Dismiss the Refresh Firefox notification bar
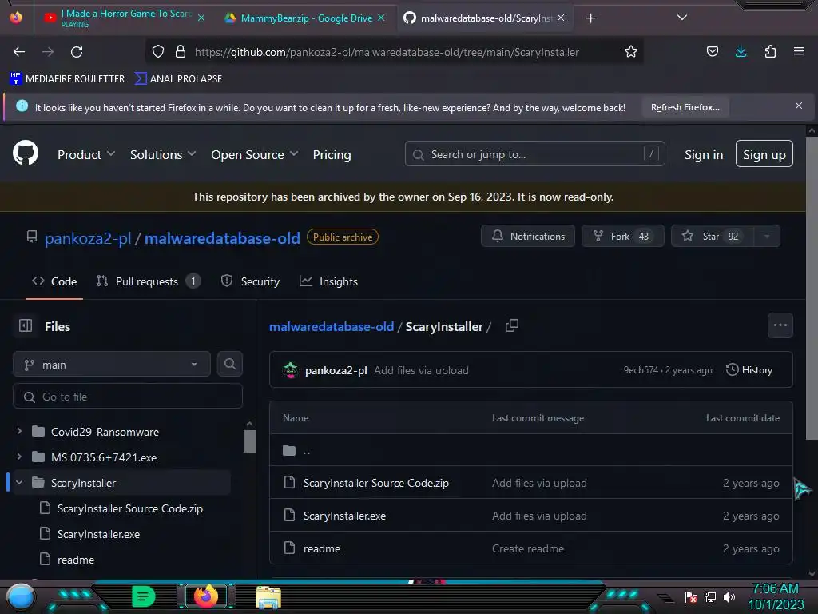The height and width of the screenshot is (614, 818). pos(798,106)
